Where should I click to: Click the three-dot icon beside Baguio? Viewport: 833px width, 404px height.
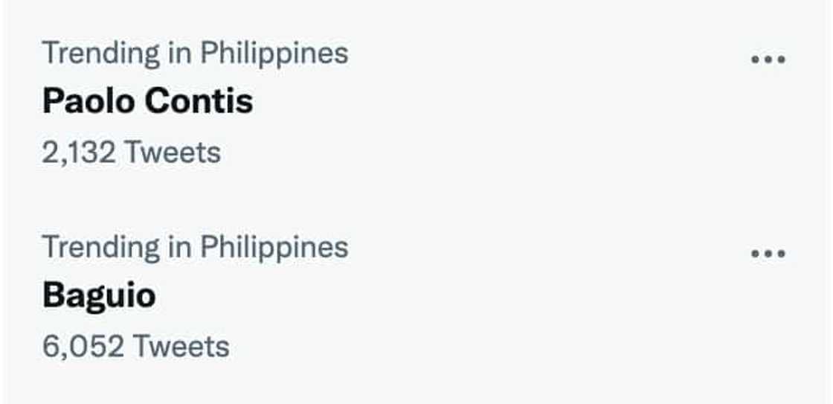[768, 254]
